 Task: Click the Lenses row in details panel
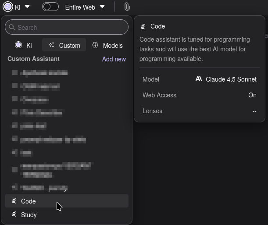pyautogui.click(x=200, y=111)
